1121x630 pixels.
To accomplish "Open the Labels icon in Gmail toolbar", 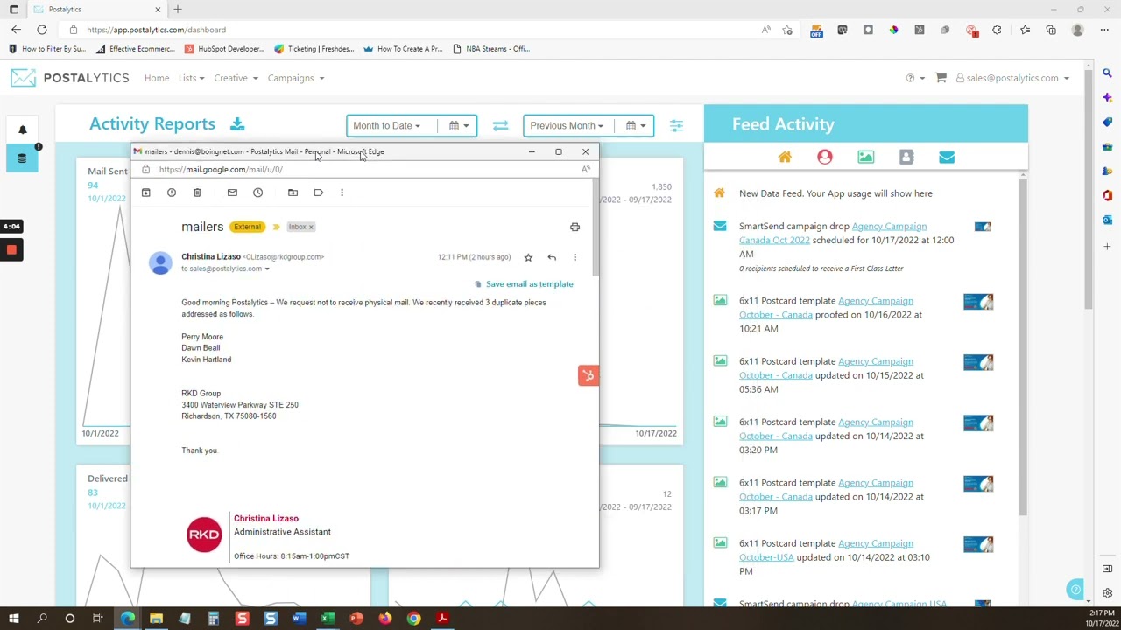I will click(318, 192).
